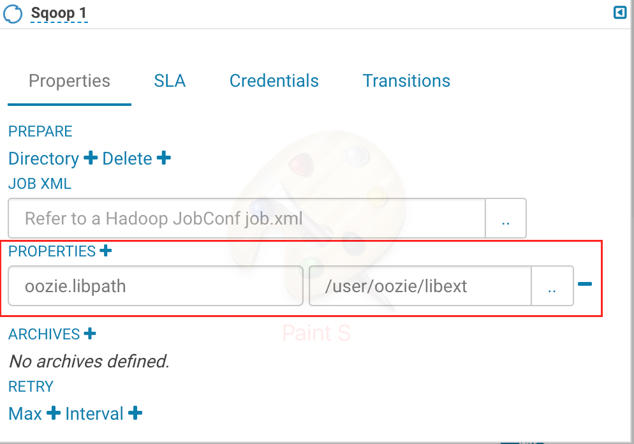This screenshot has width=634, height=444.
Task: Edit the oozie.libpath property name field
Action: 155,286
